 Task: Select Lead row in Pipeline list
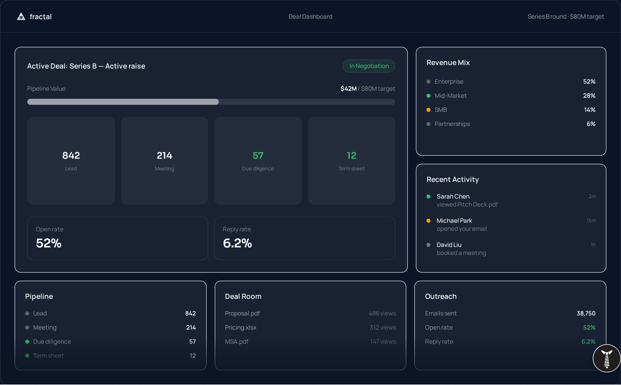[x=110, y=314]
